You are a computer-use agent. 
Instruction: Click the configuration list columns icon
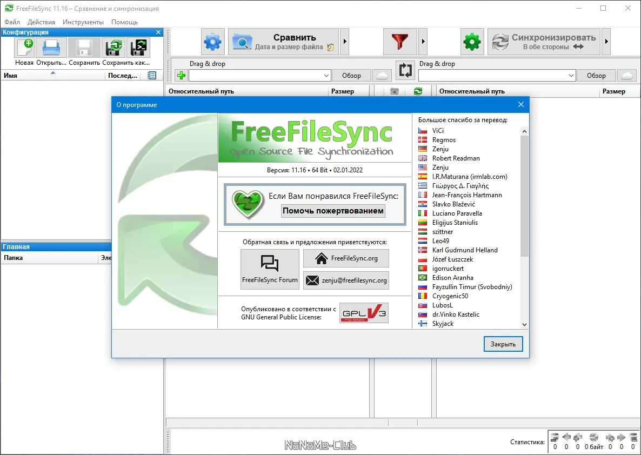click(152, 75)
